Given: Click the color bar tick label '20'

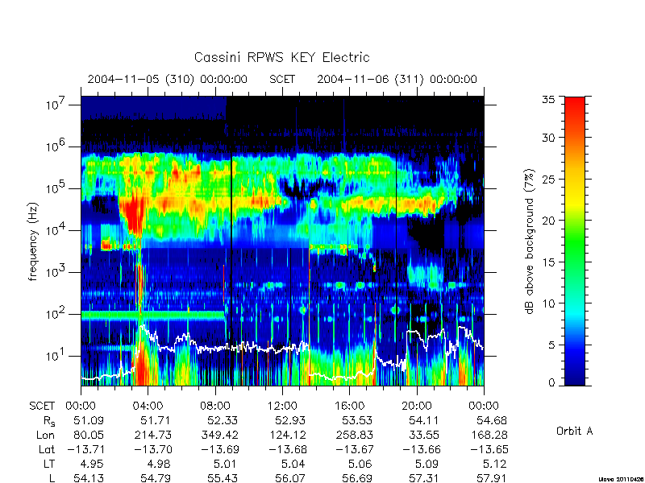Looking at the screenshot, I should pyautogui.click(x=548, y=220).
